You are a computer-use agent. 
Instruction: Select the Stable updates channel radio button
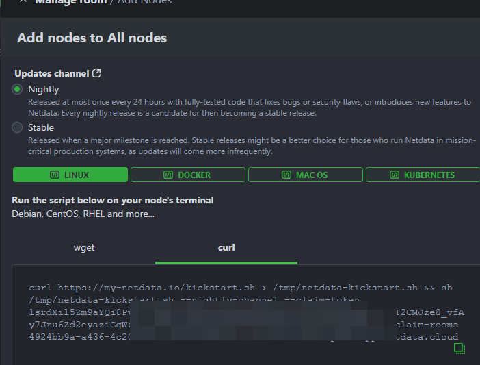[x=17, y=127]
